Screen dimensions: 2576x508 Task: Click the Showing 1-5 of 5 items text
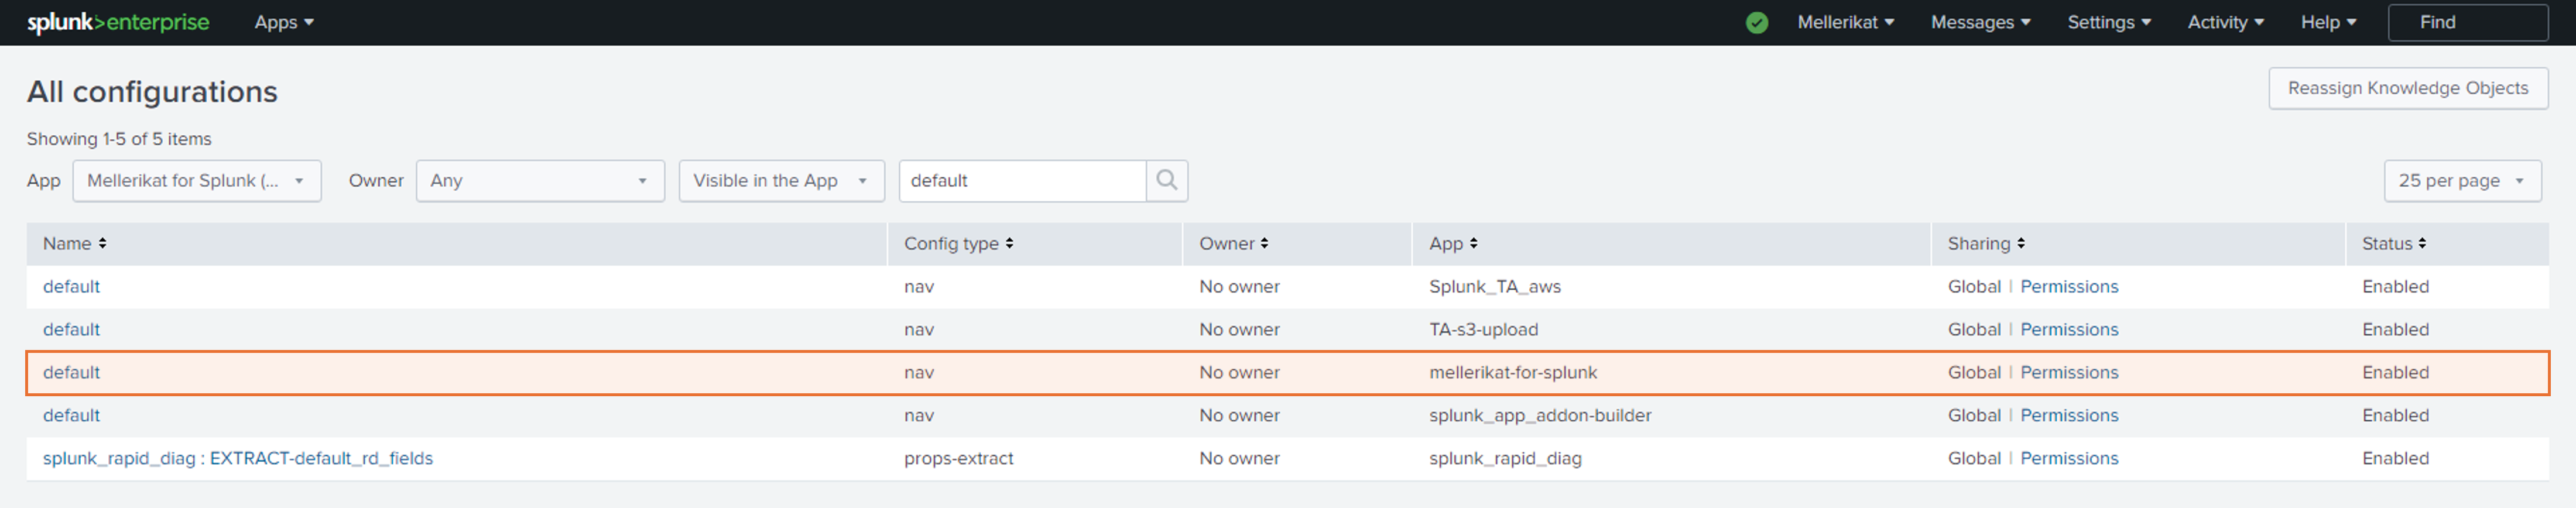point(119,139)
